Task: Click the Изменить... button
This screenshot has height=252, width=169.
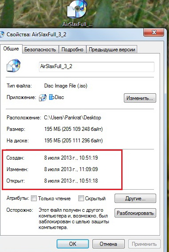Action: pos(140,98)
